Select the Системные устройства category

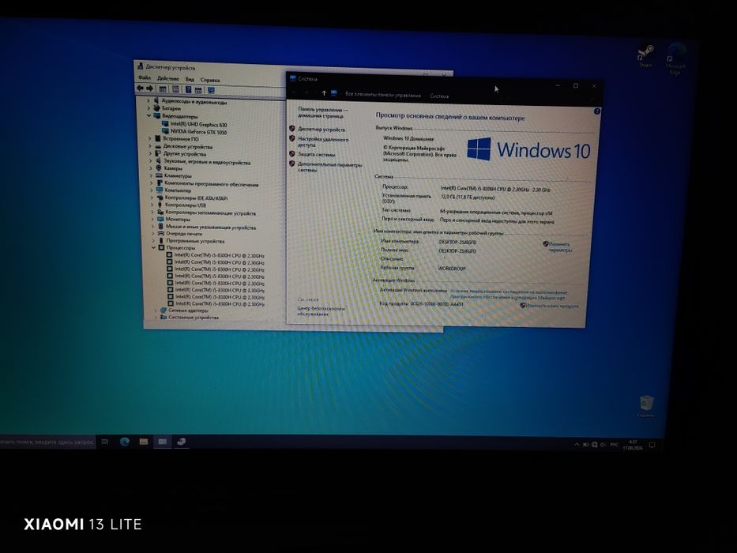point(194,318)
